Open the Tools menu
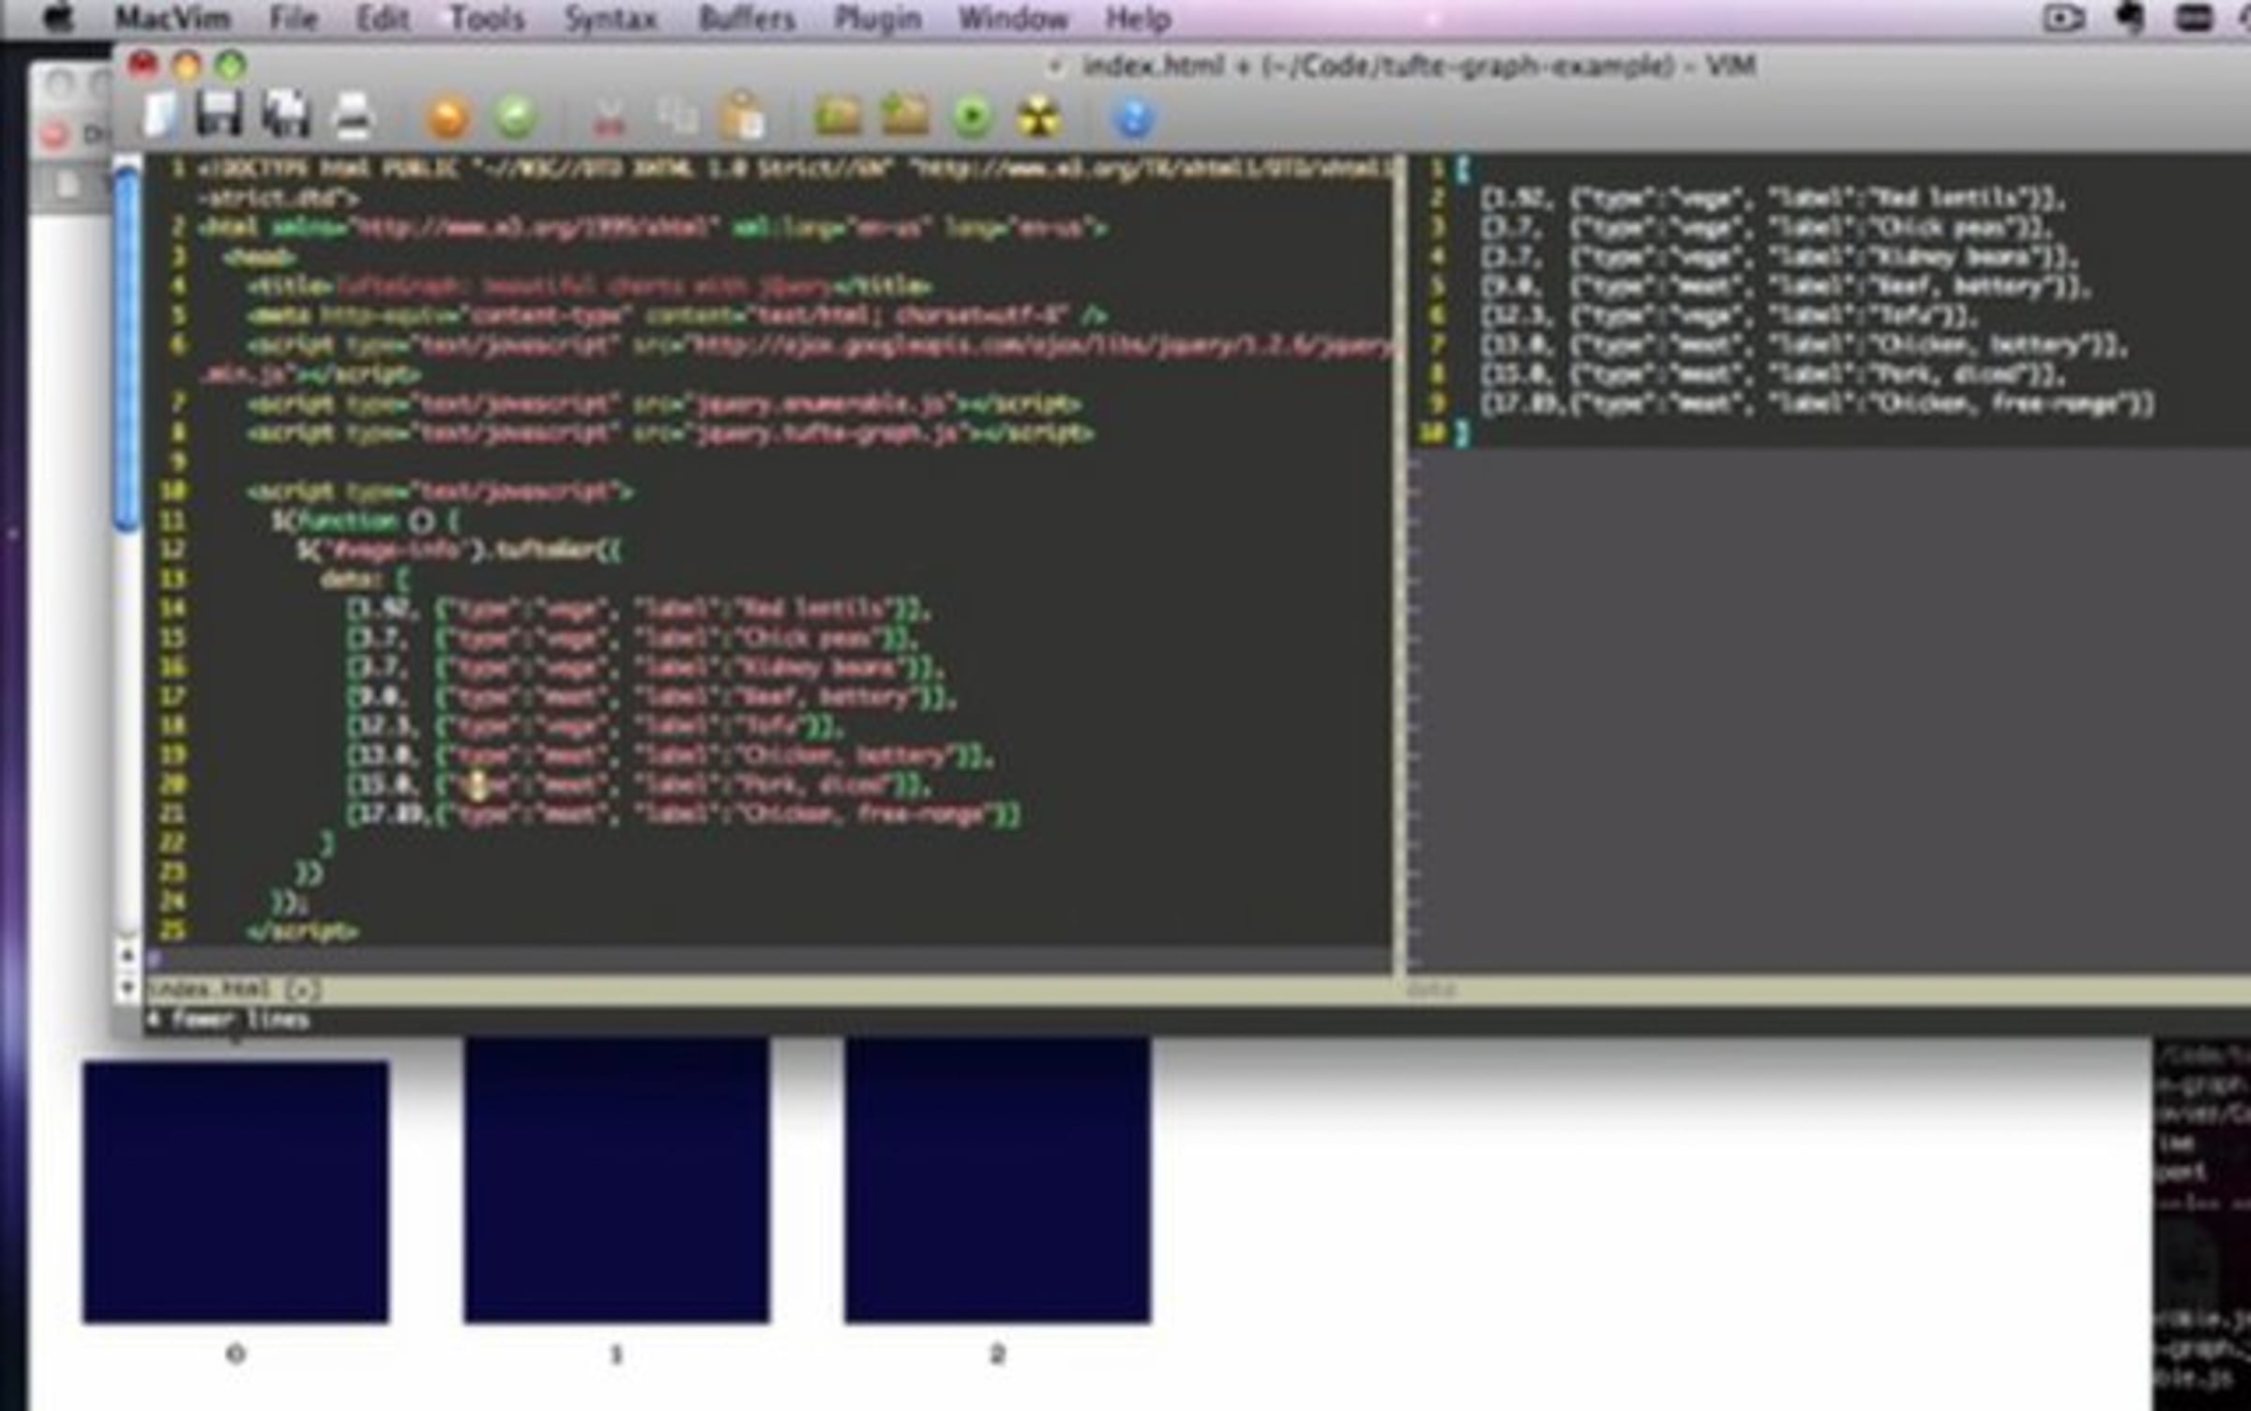Viewport: 2251px width, 1411px height. [x=487, y=18]
